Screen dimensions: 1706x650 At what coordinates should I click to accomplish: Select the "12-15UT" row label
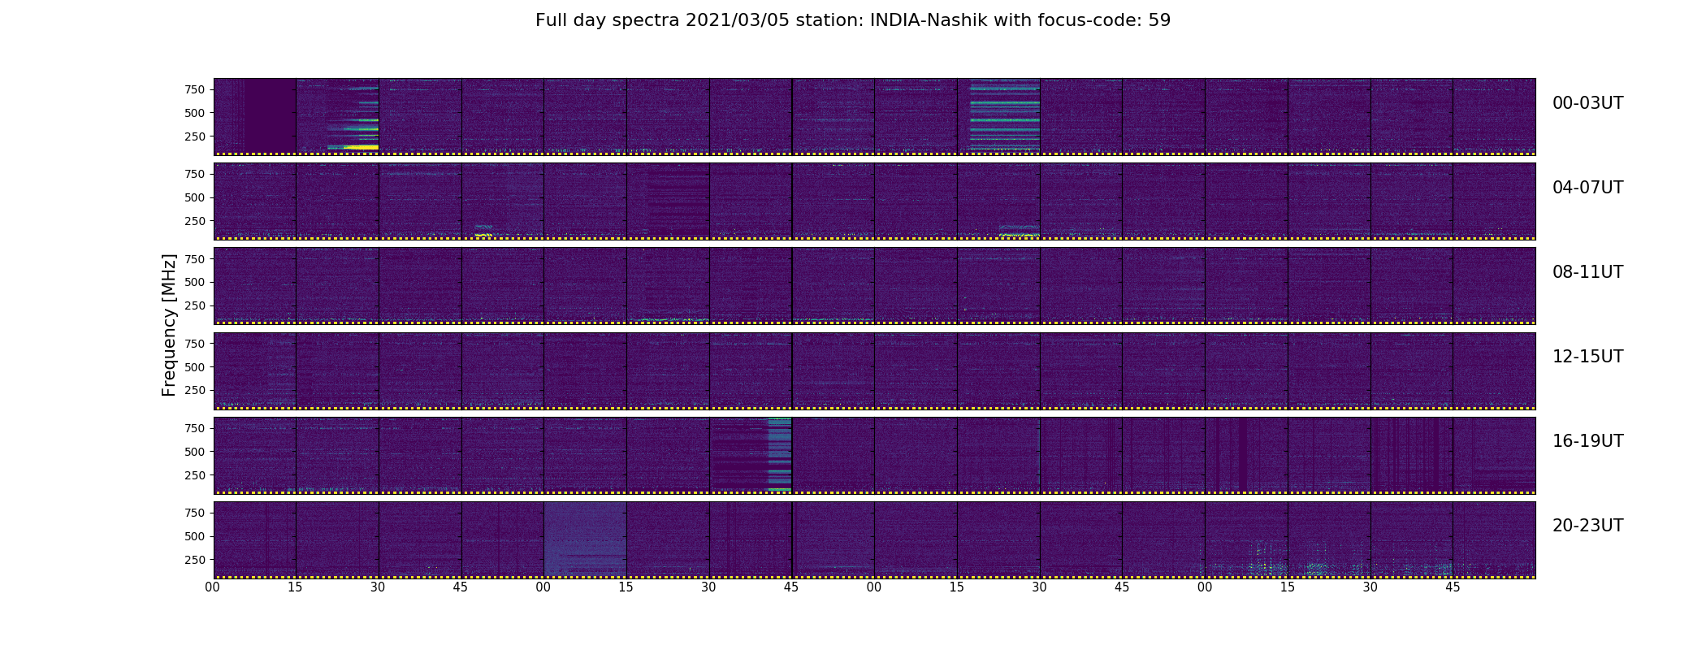pos(1587,357)
